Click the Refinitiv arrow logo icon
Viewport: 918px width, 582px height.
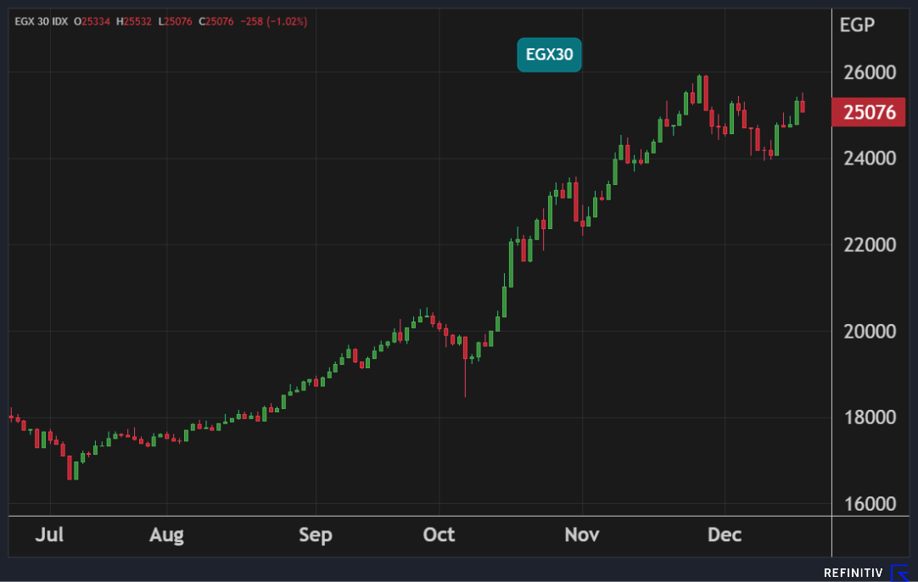click(899, 573)
